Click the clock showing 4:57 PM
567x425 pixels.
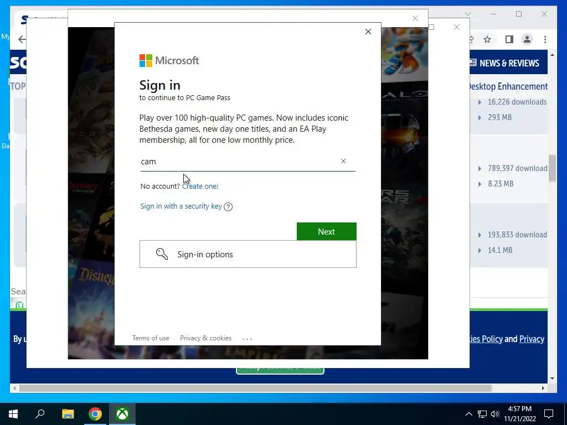519,409
